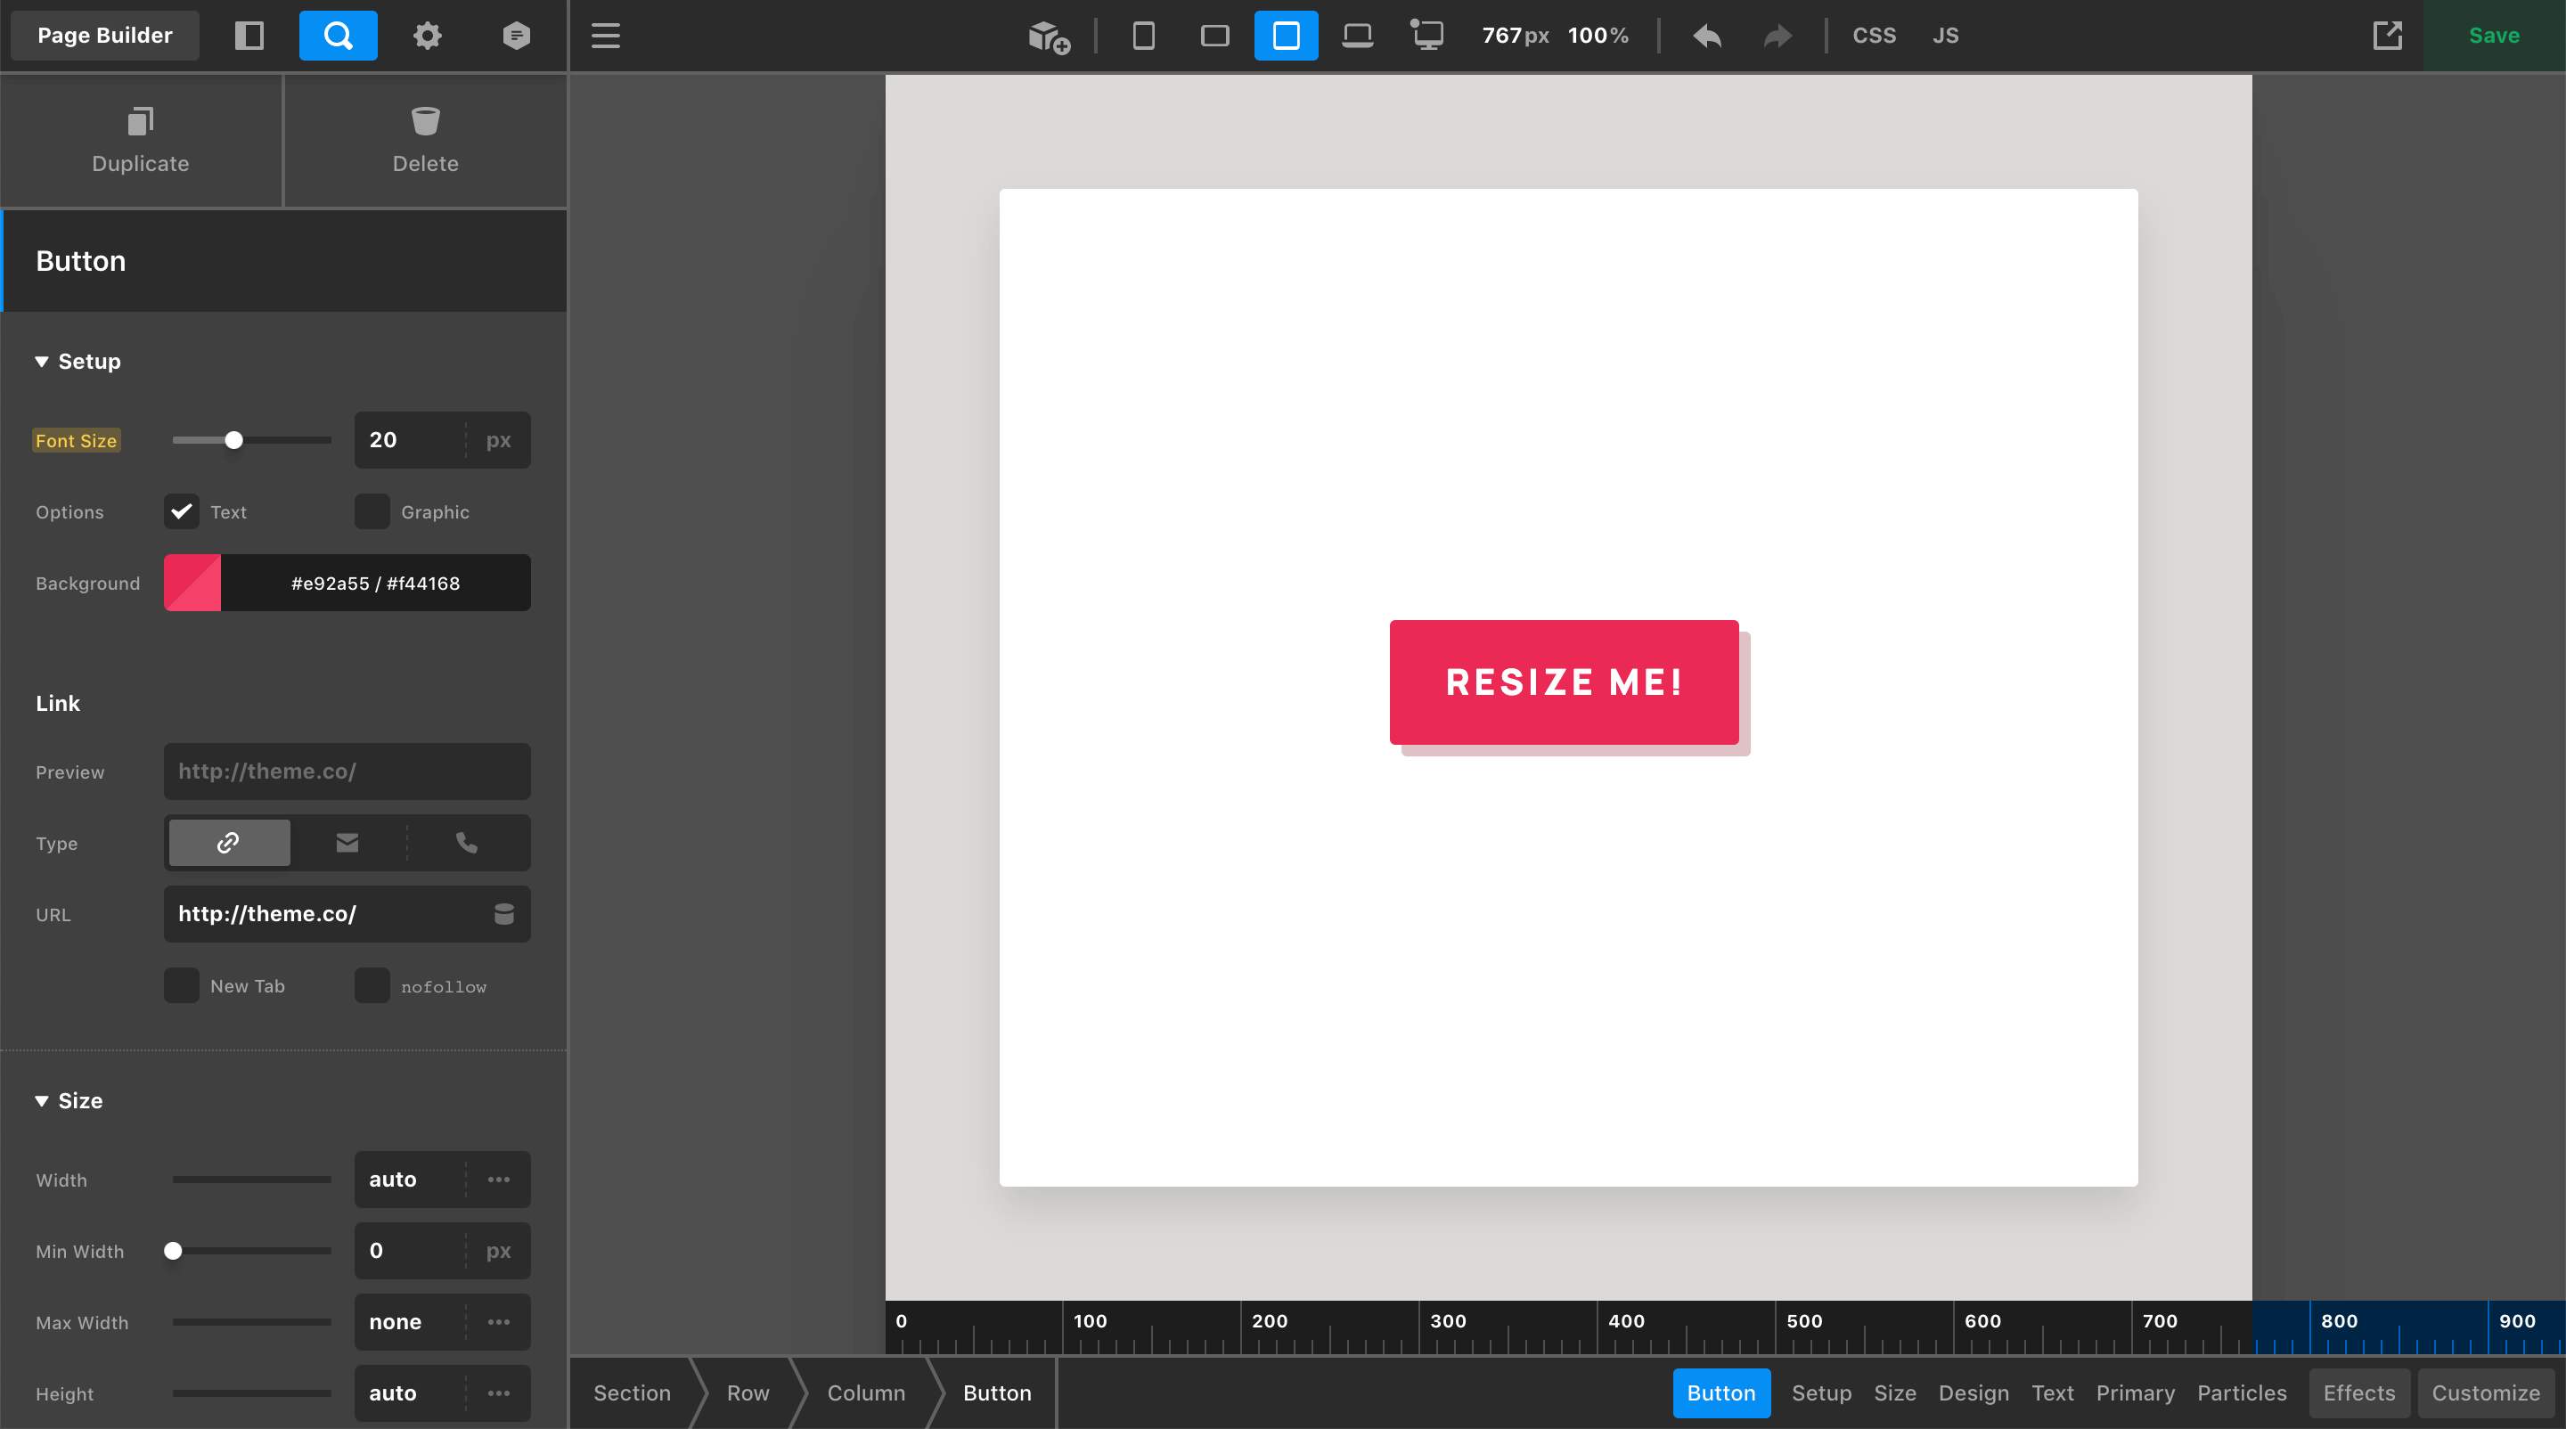The width and height of the screenshot is (2566, 1429).
Task: Open Page Builder settings gear
Action: 427,35
